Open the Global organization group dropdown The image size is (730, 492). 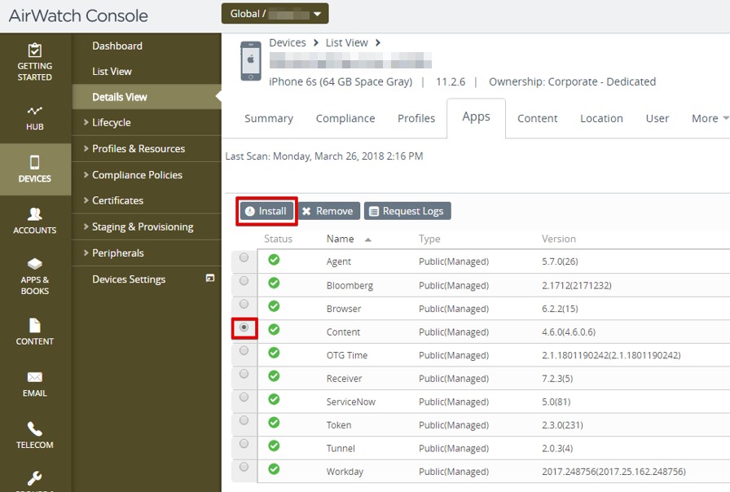[275, 14]
